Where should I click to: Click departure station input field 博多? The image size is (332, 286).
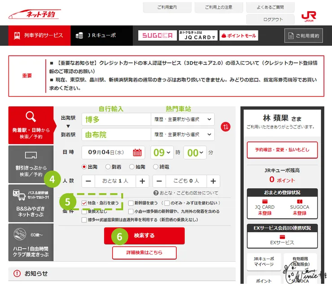click(116, 119)
